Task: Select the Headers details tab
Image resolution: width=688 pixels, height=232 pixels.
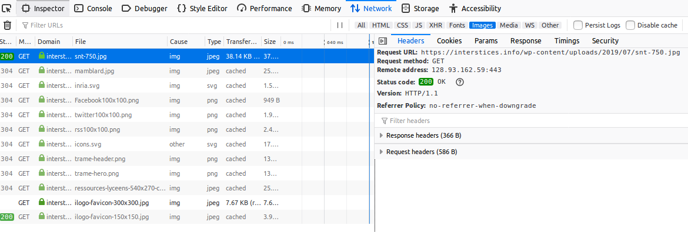Action: (x=410, y=41)
